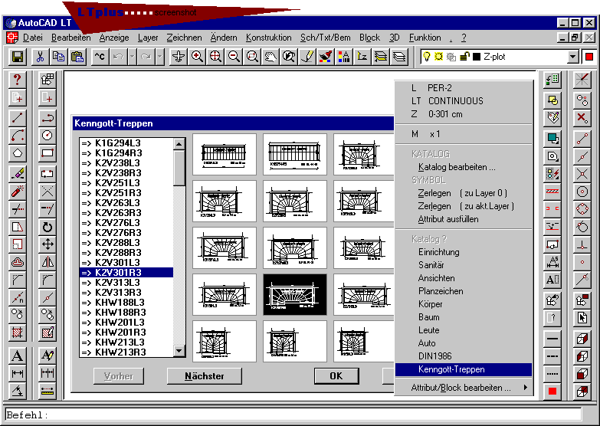Toggle the layer lightbulb on/off icon

point(426,57)
